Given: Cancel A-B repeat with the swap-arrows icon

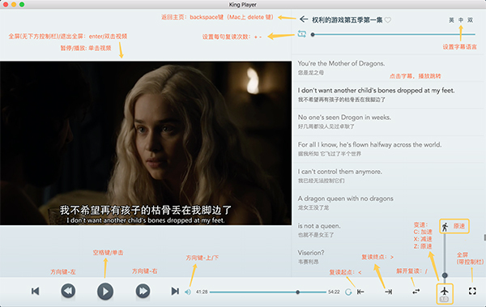Looking at the screenshot, I should point(416,292).
